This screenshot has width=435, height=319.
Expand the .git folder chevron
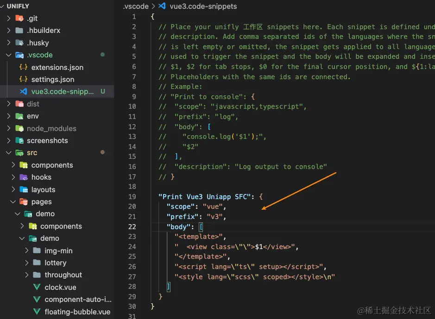click(x=9, y=19)
